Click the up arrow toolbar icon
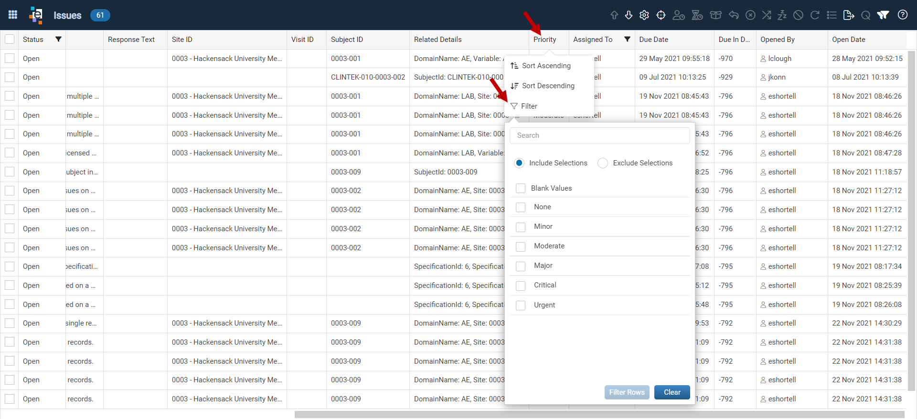 [614, 15]
